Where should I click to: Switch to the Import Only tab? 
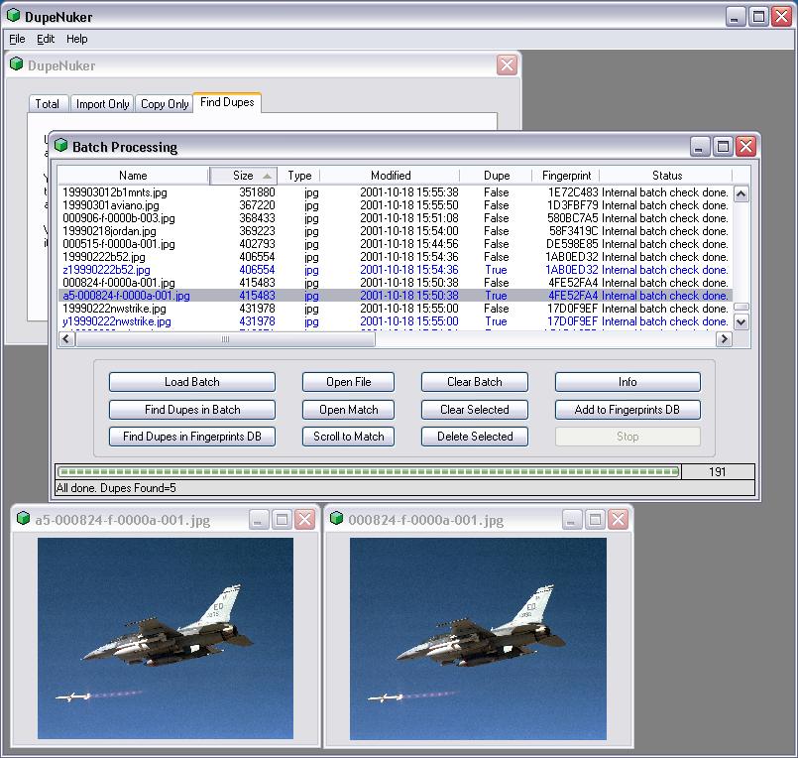(x=103, y=104)
